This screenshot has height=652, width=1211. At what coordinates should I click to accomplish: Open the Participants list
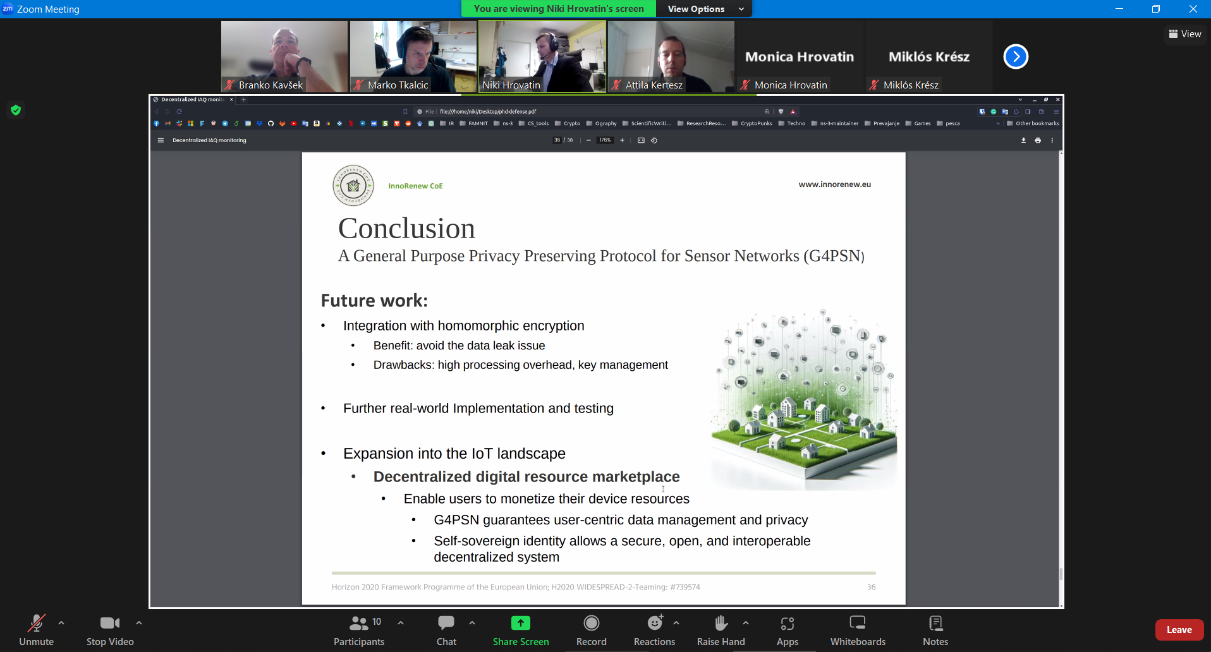(x=359, y=630)
